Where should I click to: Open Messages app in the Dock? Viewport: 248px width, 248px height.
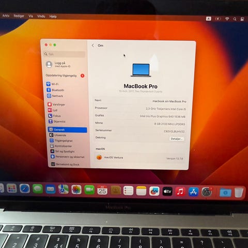[x=37, y=189]
